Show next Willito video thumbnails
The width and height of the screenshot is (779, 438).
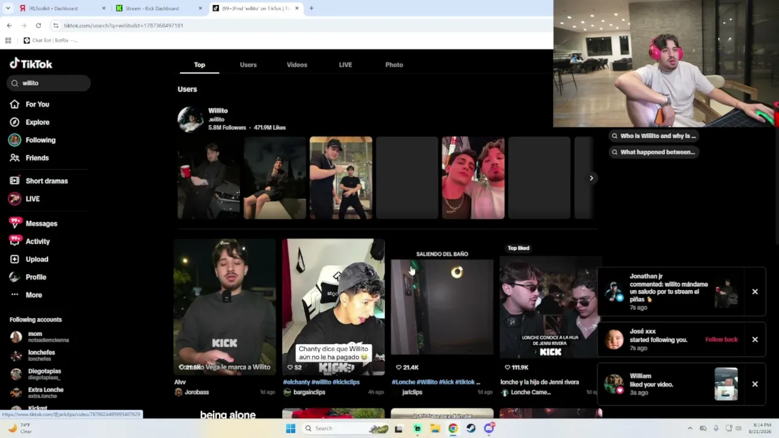point(591,178)
